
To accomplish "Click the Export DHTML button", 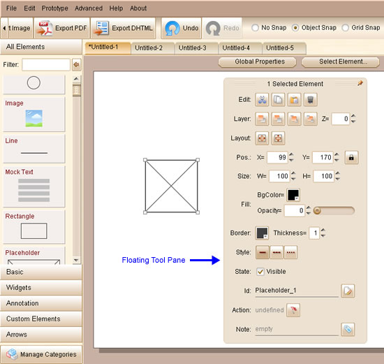I will 123,28.
